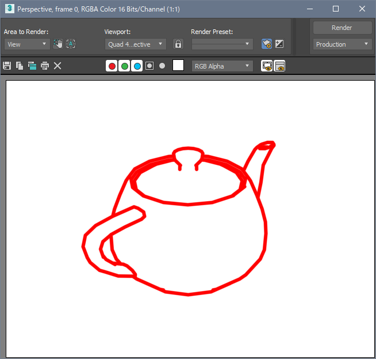Toggle the red channel display
Viewport: 376px width, 359px height.
click(112, 66)
